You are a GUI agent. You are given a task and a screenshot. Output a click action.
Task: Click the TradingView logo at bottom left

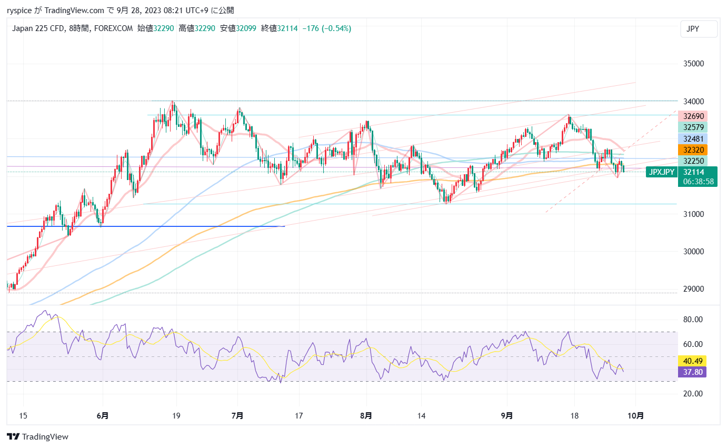tap(37, 436)
